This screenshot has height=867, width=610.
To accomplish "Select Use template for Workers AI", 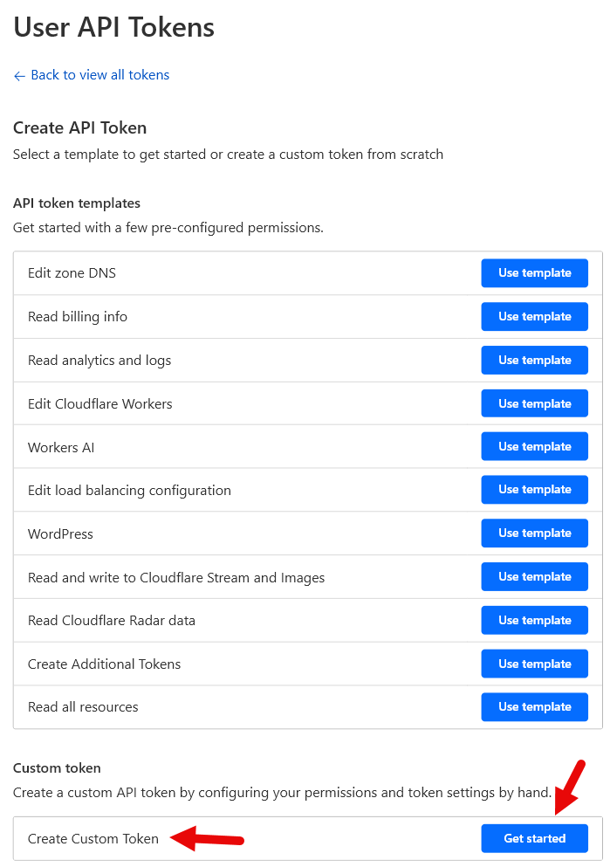I will point(534,447).
